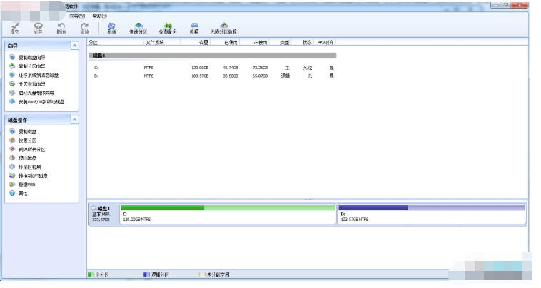The width and height of the screenshot is (541, 288).
Task: Select the green C: partition bar in disk map
Action: pyautogui.click(x=228, y=212)
